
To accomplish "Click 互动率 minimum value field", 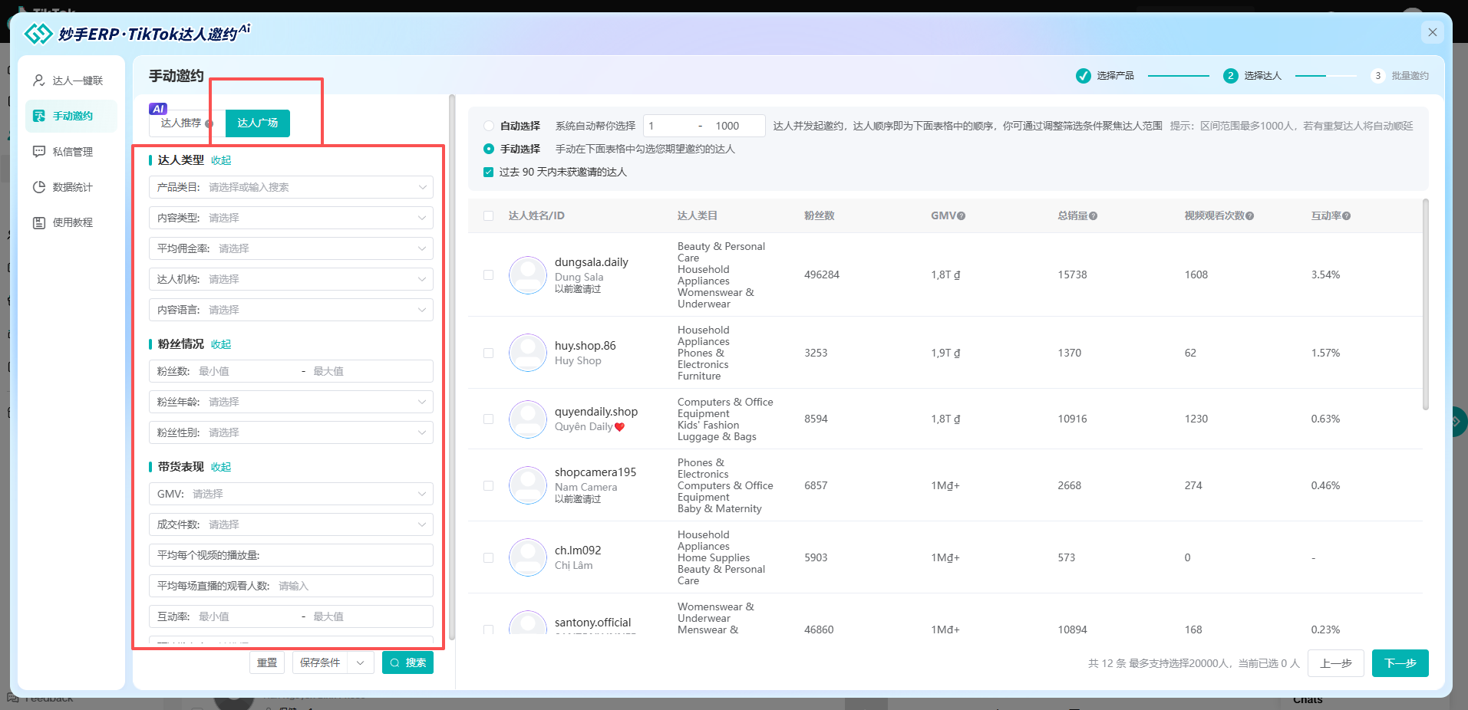I will point(246,616).
